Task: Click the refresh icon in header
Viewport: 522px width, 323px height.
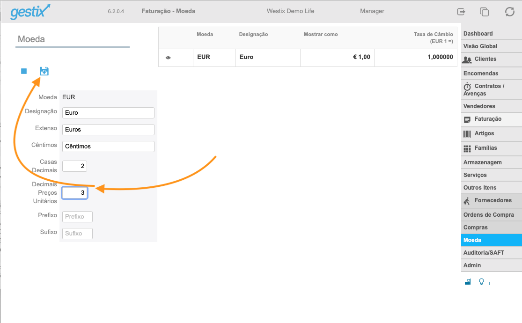Action: click(510, 12)
